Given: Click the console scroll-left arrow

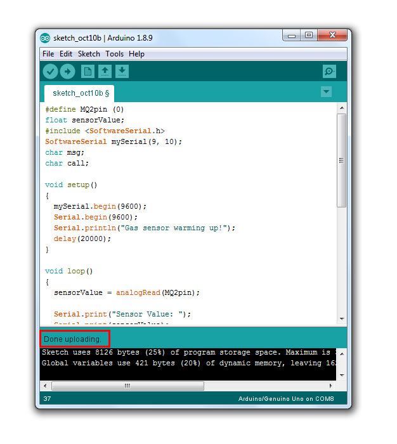Looking at the screenshot, I should [x=45, y=386].
